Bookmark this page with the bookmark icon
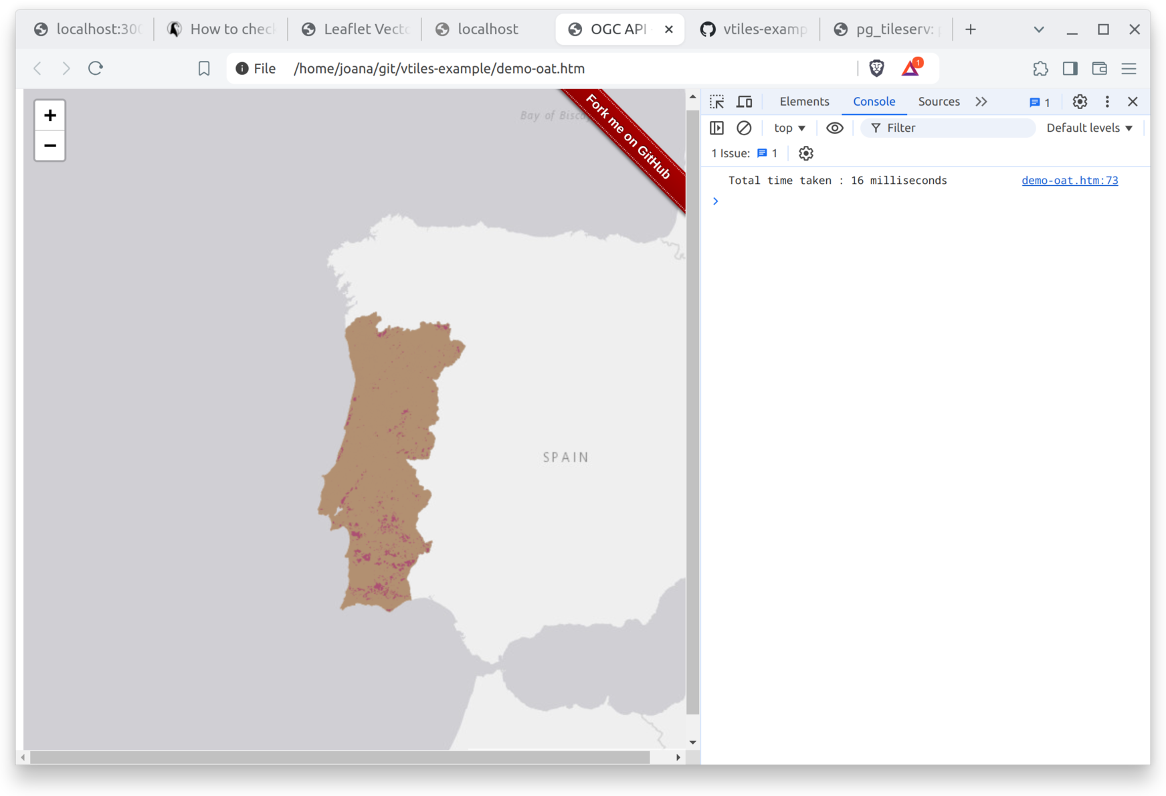Viewport: 1166px width, 796px height. [x=204, y=68]
